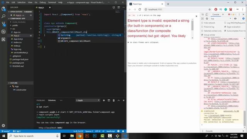Bookmark this page with the star icon
Viewport: 247px width, 139px height.
pyautogui.click(x=210, y=9)
